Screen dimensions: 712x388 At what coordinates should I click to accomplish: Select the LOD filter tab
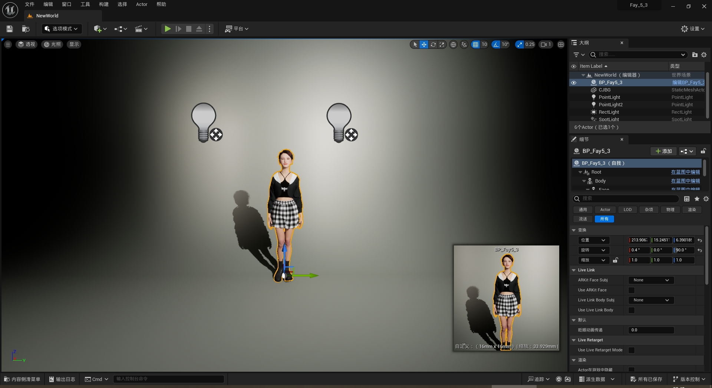pos(627,210)
